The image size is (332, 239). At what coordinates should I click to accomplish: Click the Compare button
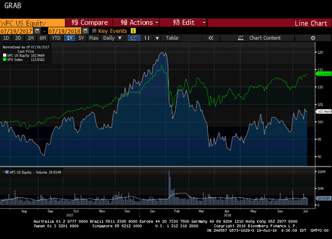click(89, 23)
